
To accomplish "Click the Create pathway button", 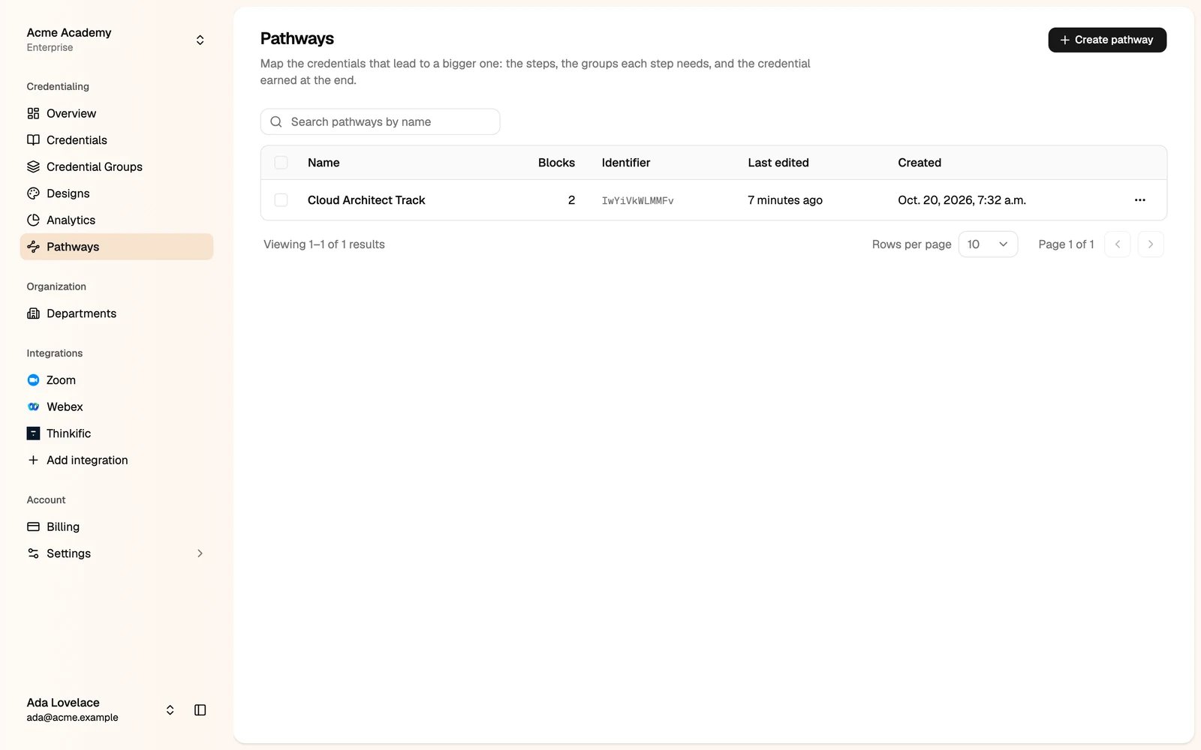I will click(1106, 40).
